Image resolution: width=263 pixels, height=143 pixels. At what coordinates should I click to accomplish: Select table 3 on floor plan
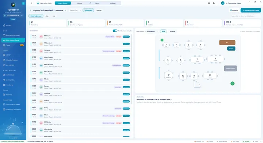point(188,45)
